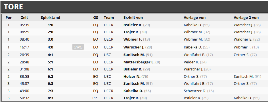The image size is (268, 102).
Task: Click the Erzielt von column header
Action: pos(133,18)
